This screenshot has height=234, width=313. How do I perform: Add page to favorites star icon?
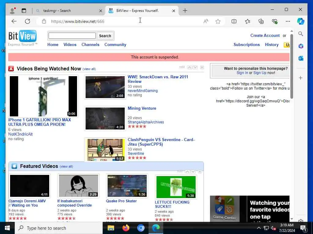click(218, 21)
